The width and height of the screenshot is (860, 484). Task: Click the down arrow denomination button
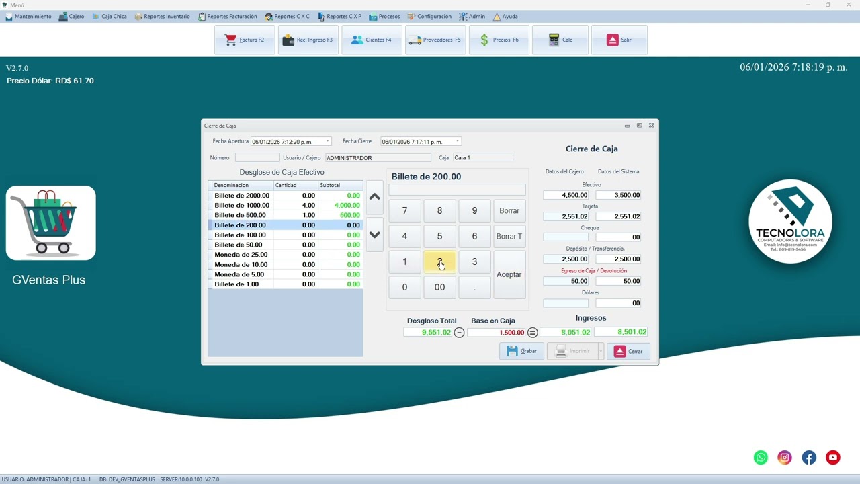(375, 235)
